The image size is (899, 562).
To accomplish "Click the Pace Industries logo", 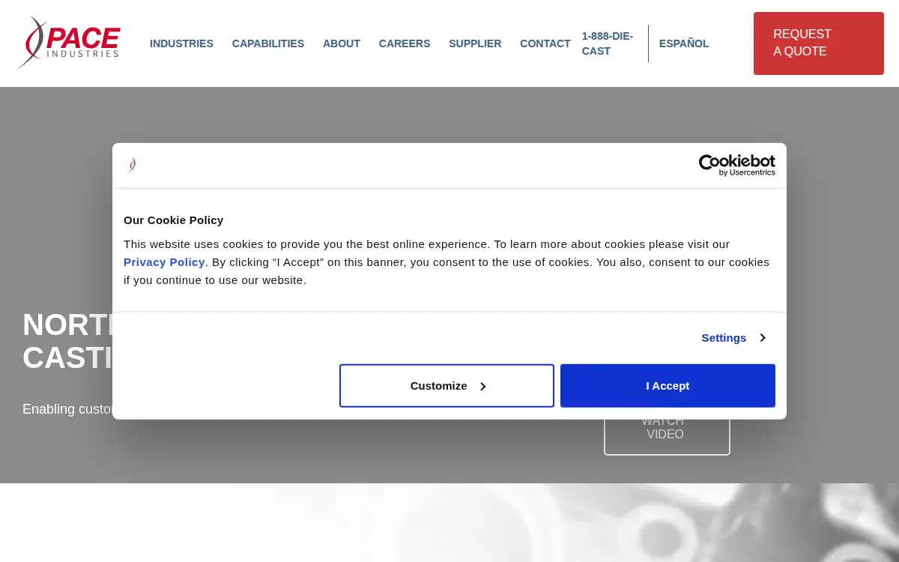I will [69, 43].
